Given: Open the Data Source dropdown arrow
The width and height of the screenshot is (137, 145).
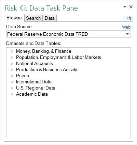Looking at the screenshot, I should (127, 34).
